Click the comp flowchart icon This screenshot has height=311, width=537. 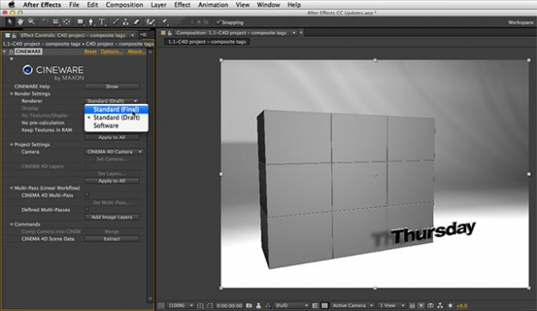click(x=440, y=306)
